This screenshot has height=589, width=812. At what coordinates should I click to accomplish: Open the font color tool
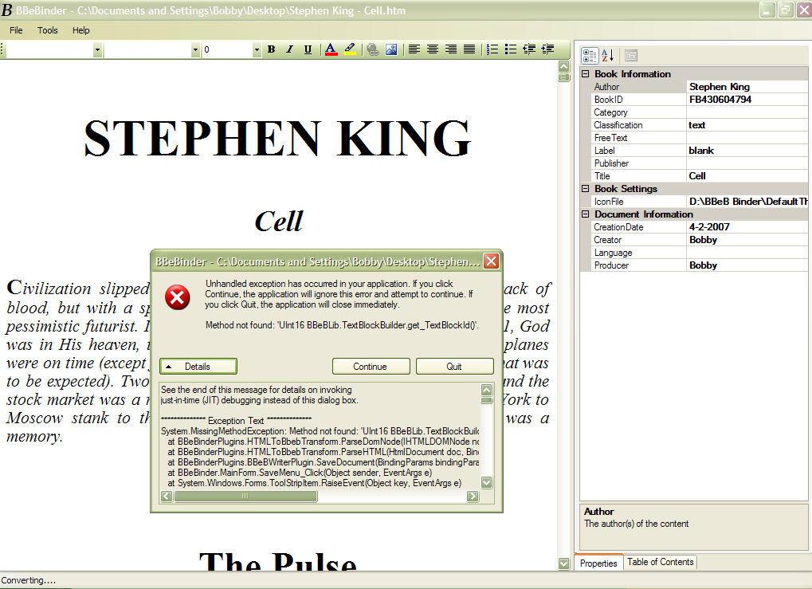[331, 49]
